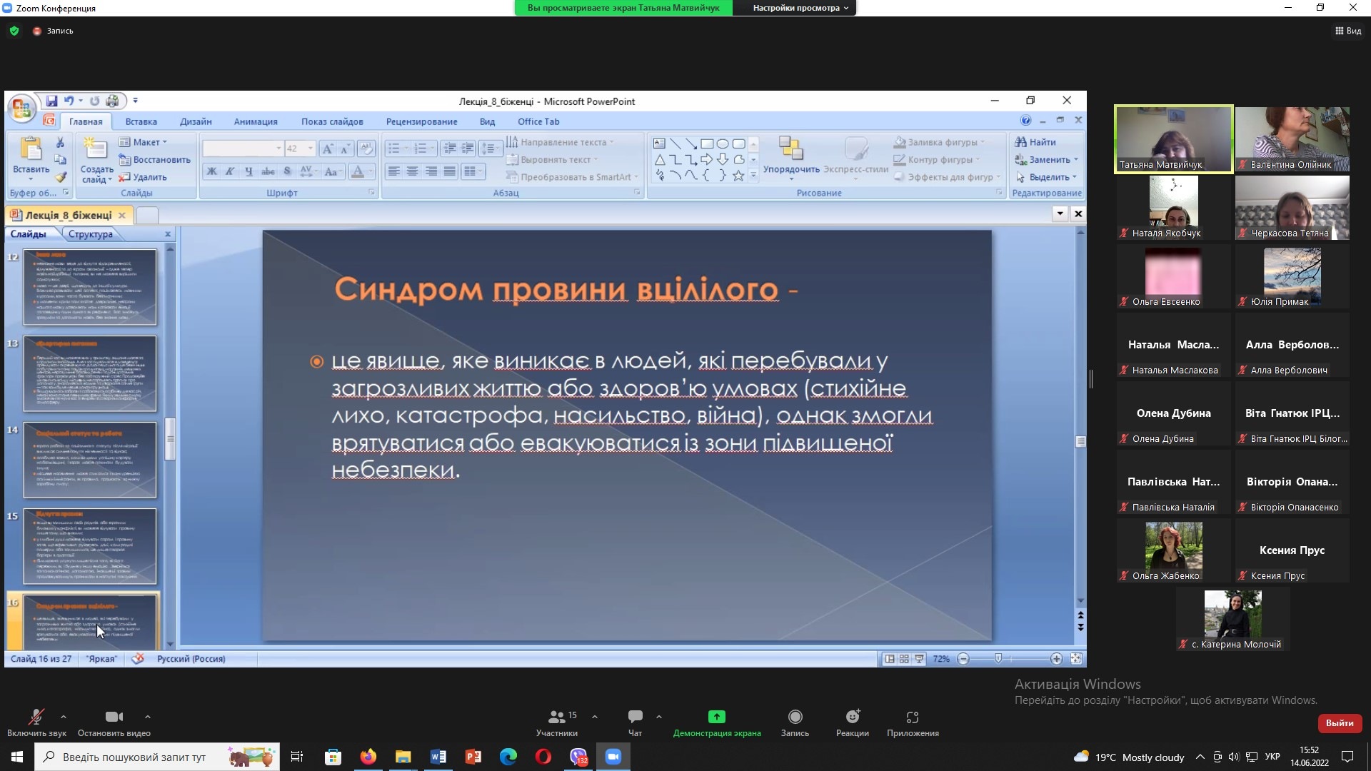Expand the Настройки просмотра dropdown
Image resolution: width=1371 pixels, height=771 pixels.
click(x=800, y=8)
